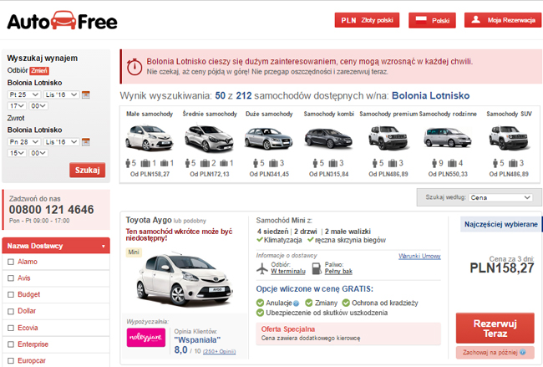Select the Średnie samochody car image
Screen dimensions: 543x367
[209, 138]
